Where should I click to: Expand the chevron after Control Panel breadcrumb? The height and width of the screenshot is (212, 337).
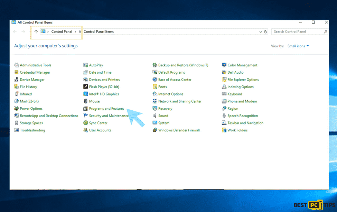pos(75,31)
